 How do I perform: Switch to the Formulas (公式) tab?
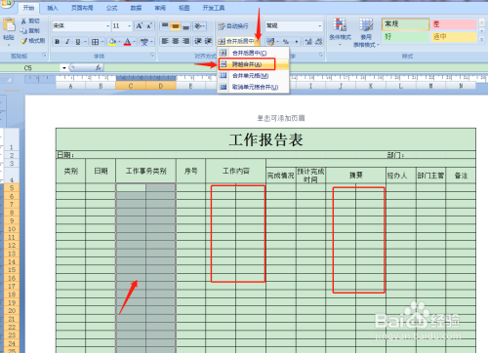coord(111,8)
